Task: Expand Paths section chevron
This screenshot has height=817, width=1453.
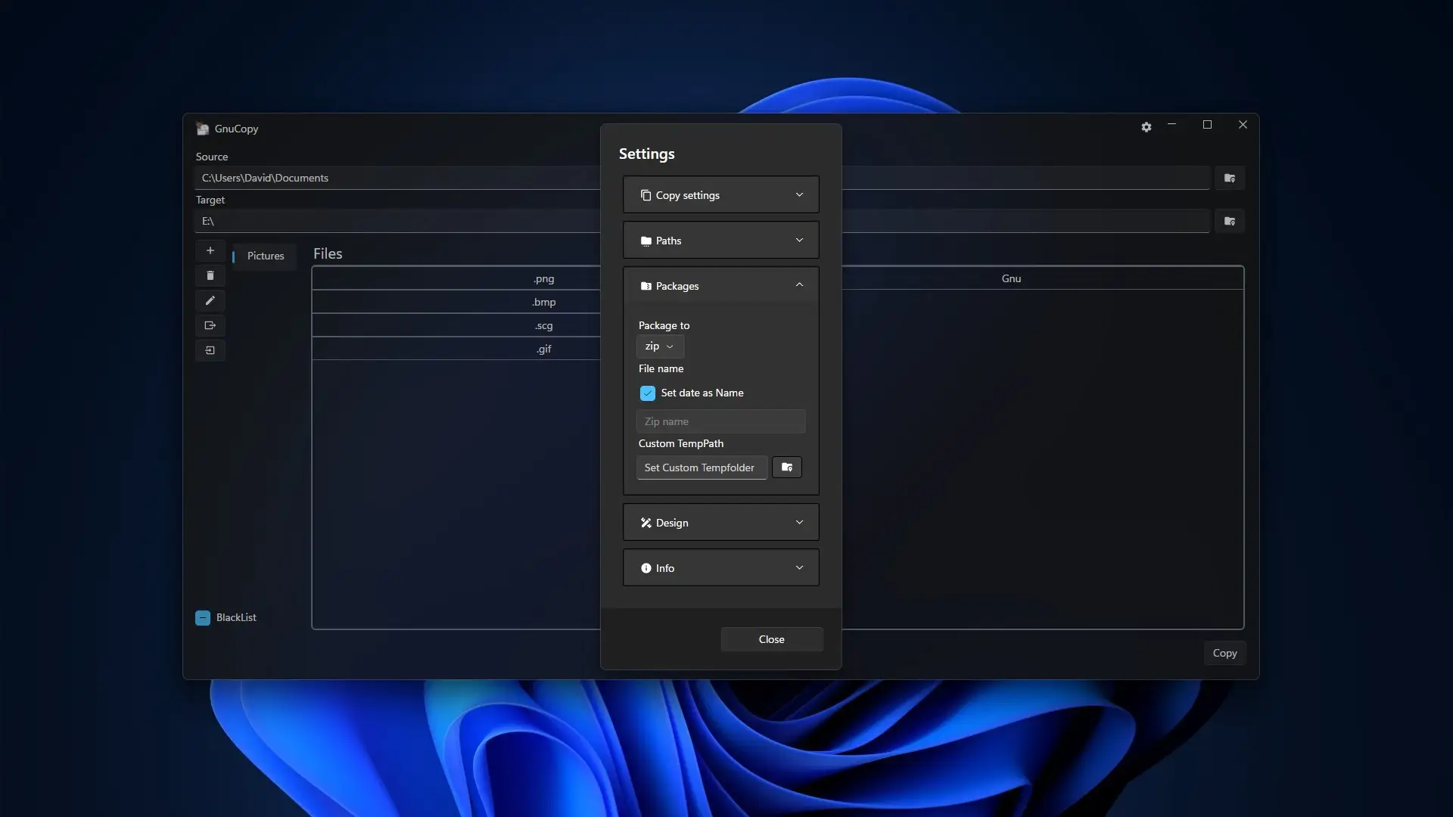Action: coord(799,241)
